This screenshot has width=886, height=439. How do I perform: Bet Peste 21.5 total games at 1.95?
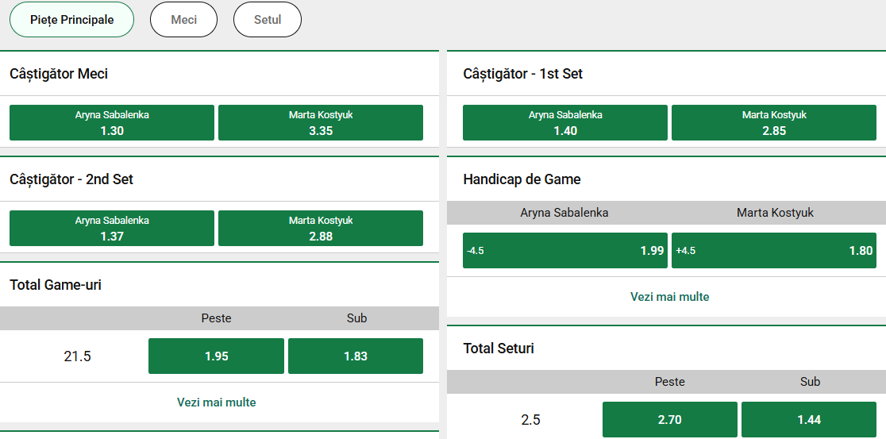216,356
